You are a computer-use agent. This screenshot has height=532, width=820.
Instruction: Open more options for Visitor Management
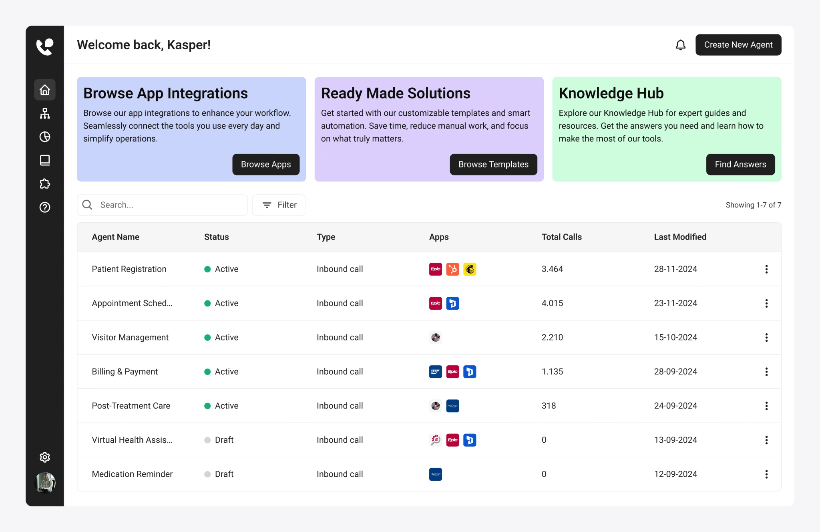pyautogui.click(x=766, y=337)
